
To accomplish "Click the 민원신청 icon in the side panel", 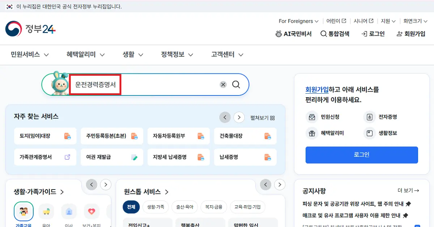I will click(311, 117).
